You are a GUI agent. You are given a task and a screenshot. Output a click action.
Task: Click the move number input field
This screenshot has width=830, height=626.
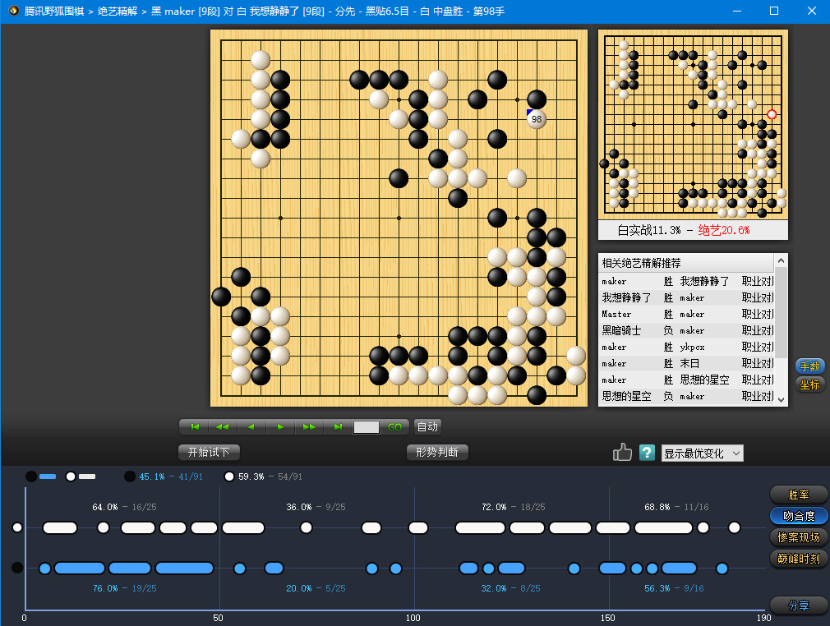[367, 427]
